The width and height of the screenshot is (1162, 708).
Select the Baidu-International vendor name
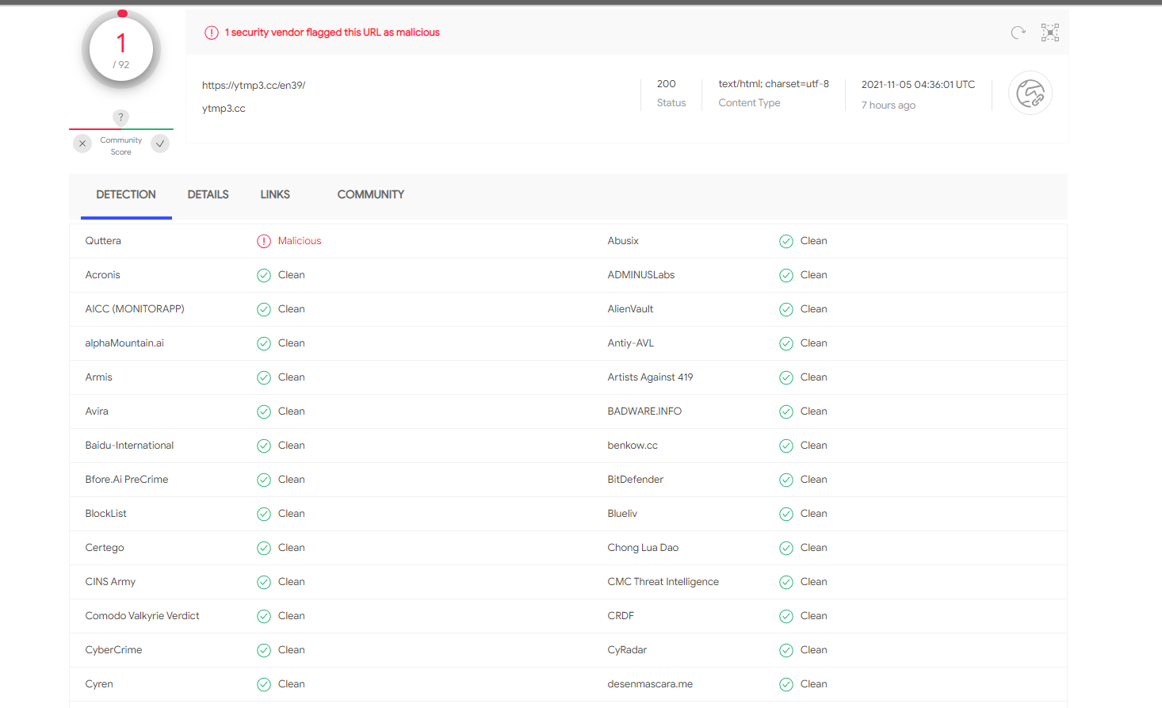pyautogui.click(x=129, y=446)
